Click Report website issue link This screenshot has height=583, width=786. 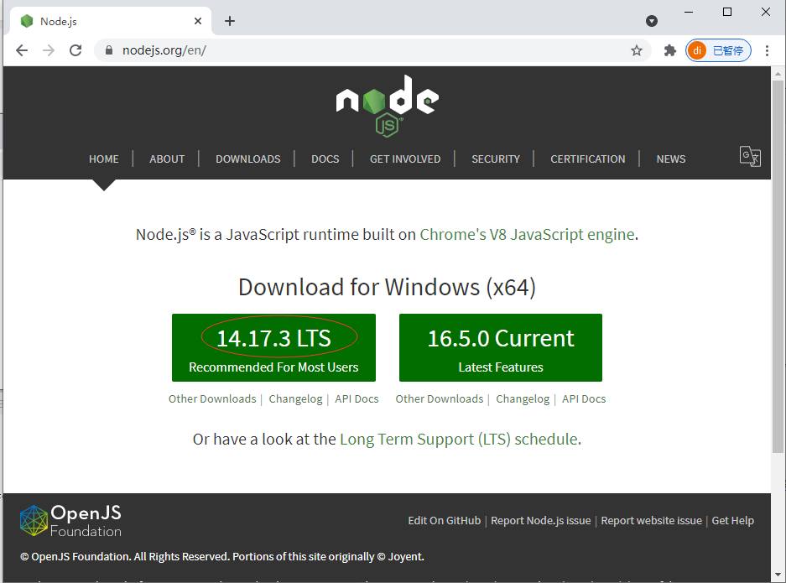pos(651,521)
